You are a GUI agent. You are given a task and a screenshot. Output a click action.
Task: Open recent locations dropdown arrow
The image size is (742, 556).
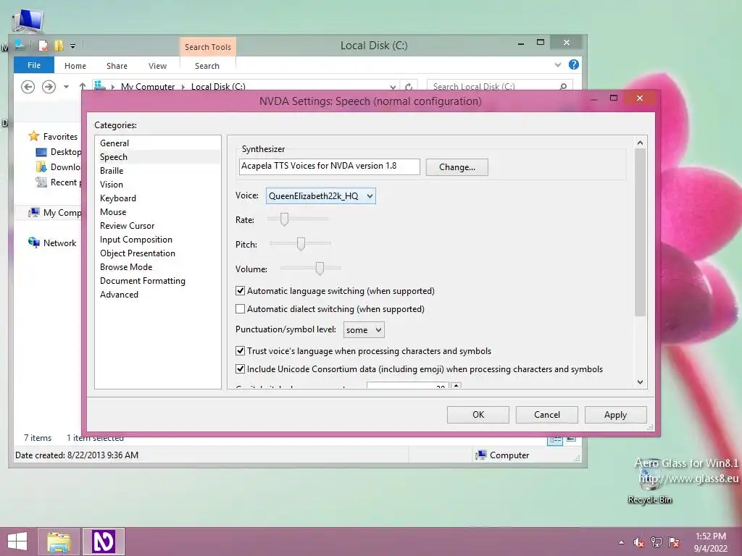point(66,87)
